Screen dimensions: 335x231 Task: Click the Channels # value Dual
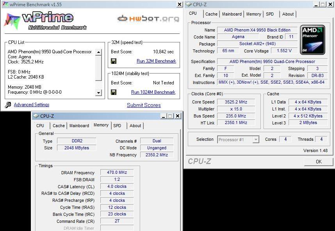pos(157,141)
